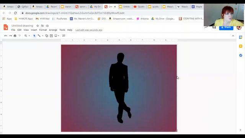
Task: Click the browser Back arrow
Action: 4,13
